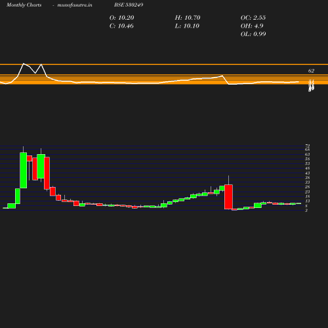Image resolution: width=328 pixels, height=328 pixels.
Task: Click the indicator axis label '62'
Action: click(311, 71)
